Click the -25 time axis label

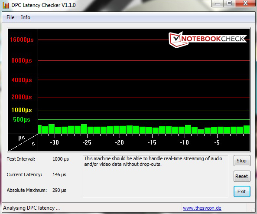click(x=87, y=142)
